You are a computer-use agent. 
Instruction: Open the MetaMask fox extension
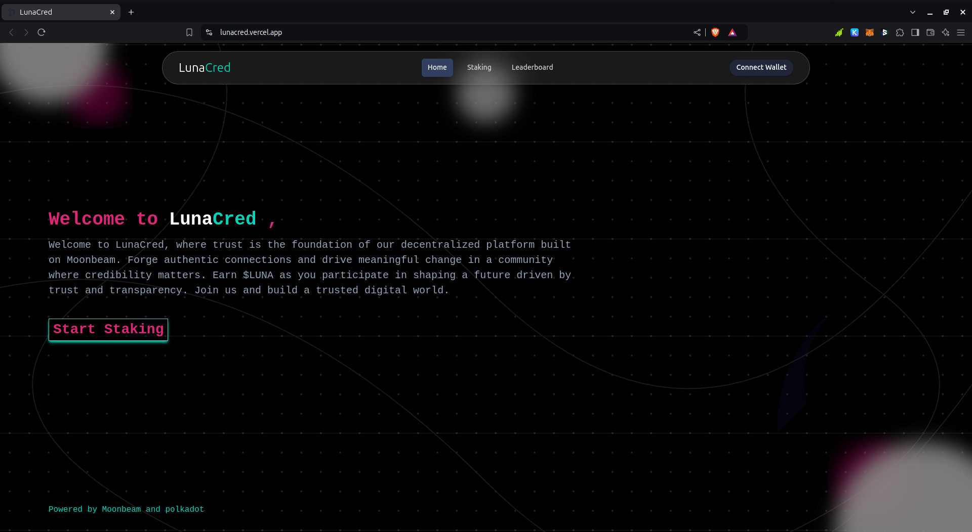click(x=870, y=32)
